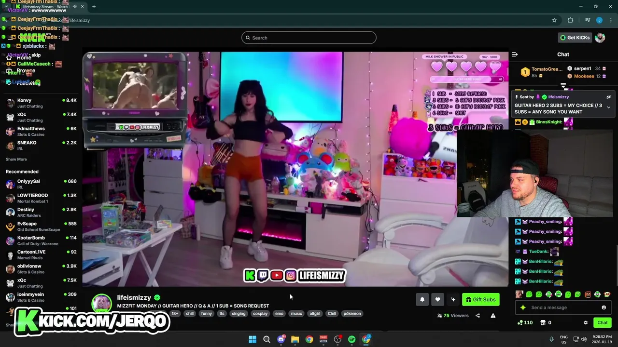Open Destiny recommended channel
618x347 pixels.
(41, 212)
